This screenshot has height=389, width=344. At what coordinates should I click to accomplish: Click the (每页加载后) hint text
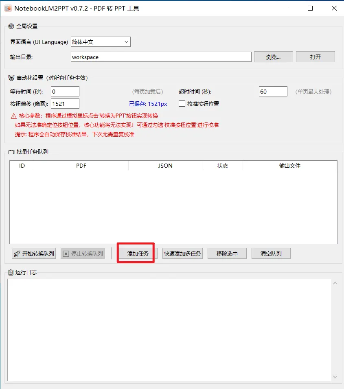pyautogui.click(x=147, y=92)
